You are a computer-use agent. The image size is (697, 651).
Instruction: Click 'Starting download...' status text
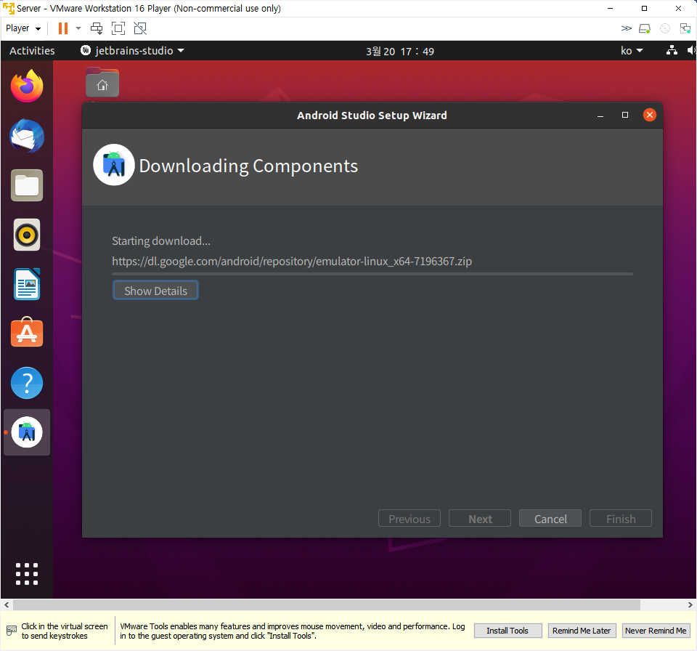[161, 241]
